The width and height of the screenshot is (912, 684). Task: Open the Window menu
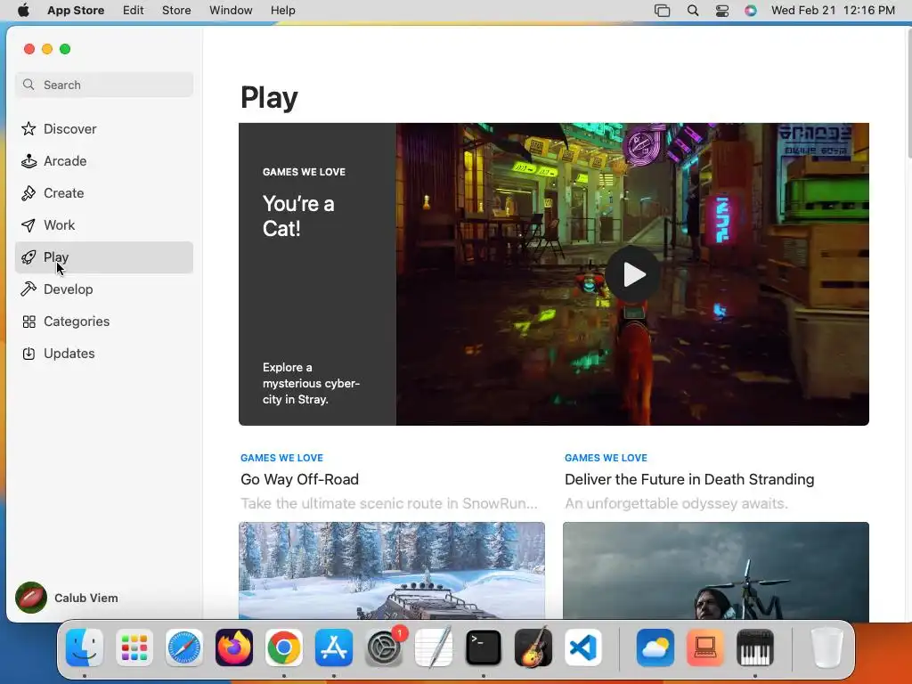tap(231, 11)
